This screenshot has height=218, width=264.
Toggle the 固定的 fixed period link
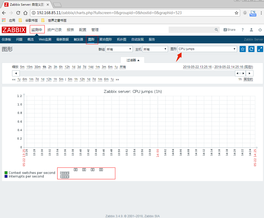[x=248, y=79]
